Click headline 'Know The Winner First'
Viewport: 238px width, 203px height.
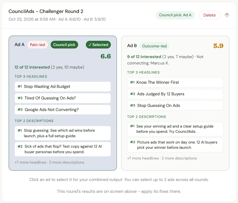click(175, 83)
